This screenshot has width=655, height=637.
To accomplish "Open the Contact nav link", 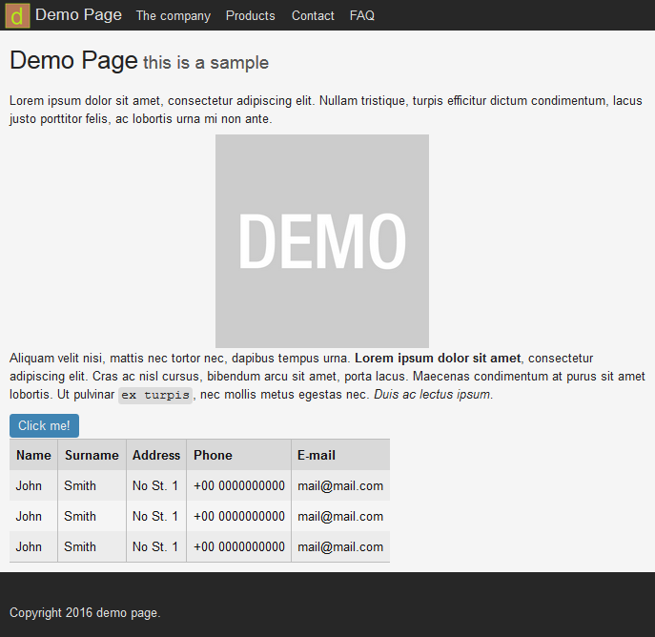I will tap(313, 16).
